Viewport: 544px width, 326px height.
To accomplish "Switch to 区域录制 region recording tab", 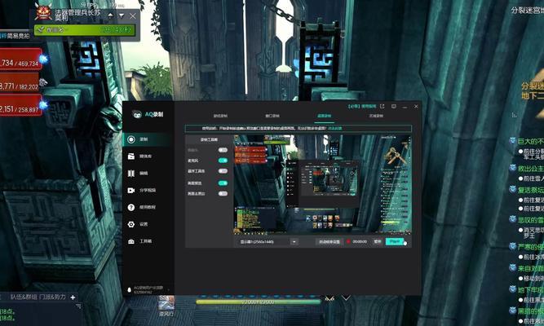I will pos(377,116).
